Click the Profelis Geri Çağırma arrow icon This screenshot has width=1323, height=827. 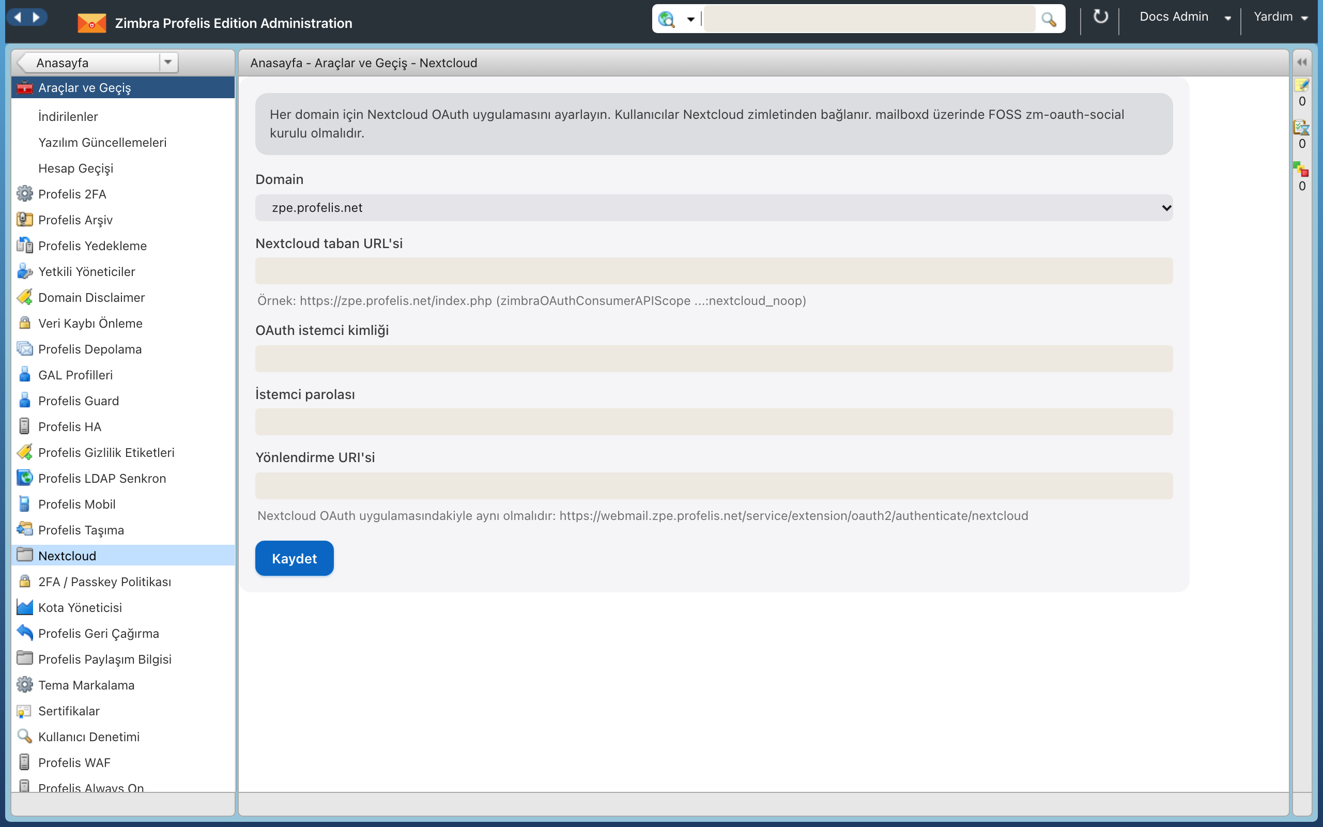(x=25, y=633)
